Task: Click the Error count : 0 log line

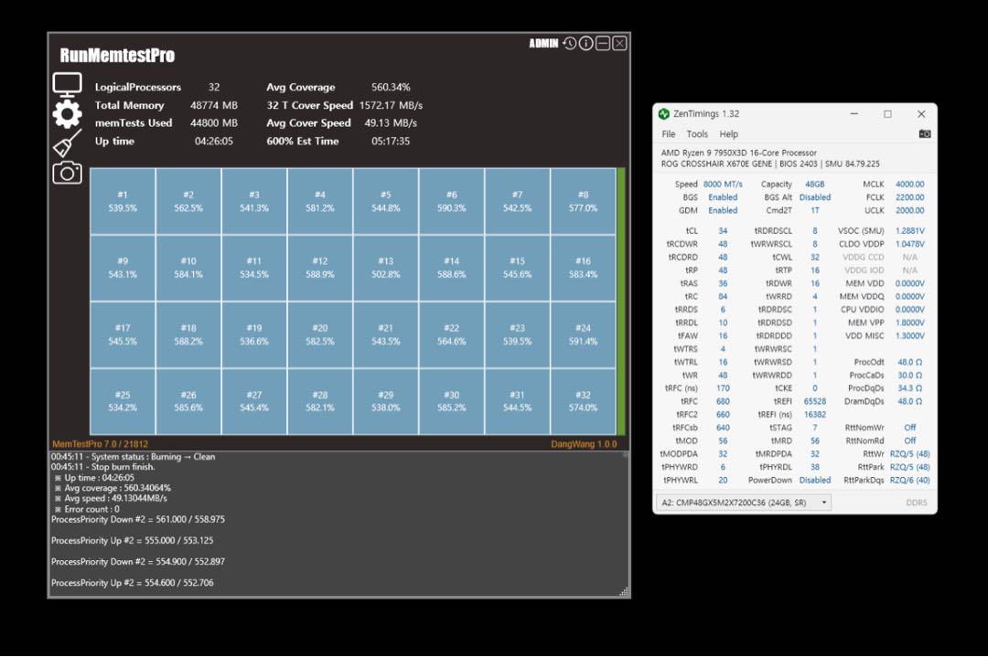Action: pos(87,509)
